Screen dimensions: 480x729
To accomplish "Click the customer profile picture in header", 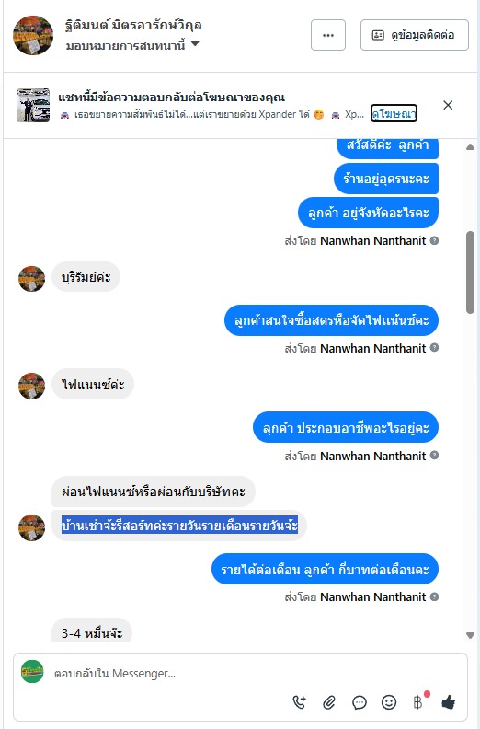I will (33, 35).
